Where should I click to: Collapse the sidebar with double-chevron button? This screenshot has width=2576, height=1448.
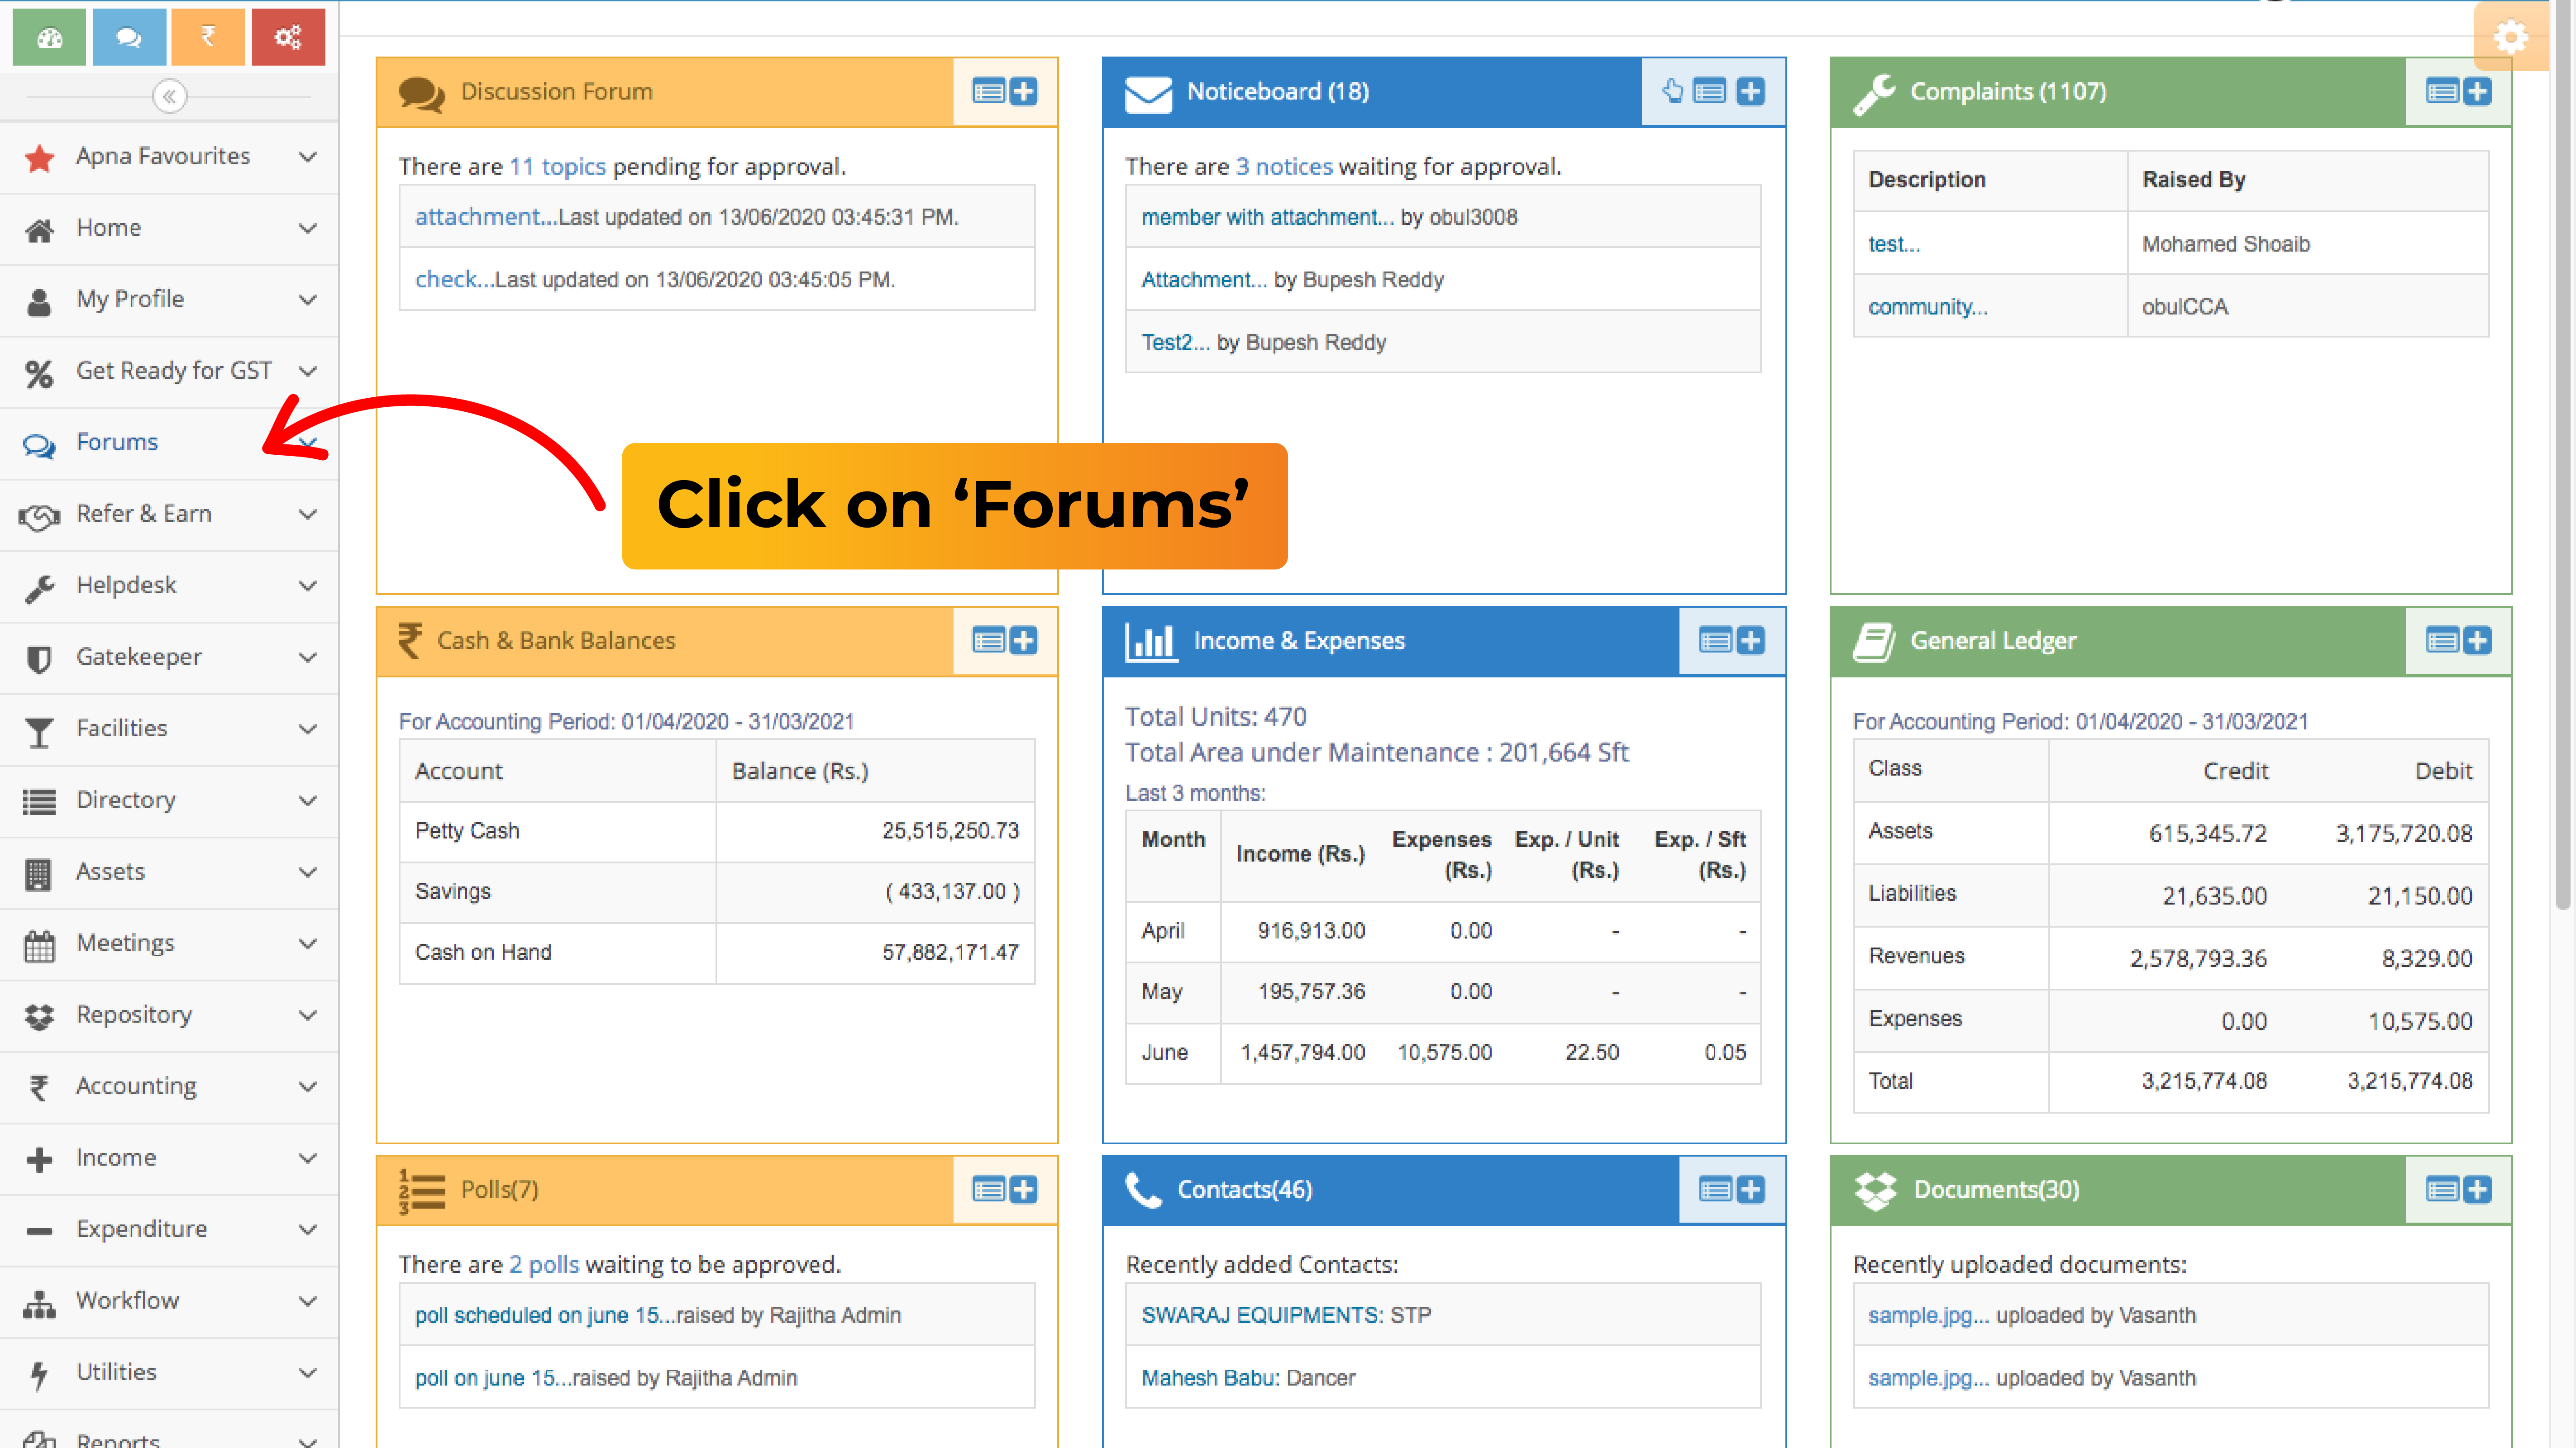[x=170, y=96]
